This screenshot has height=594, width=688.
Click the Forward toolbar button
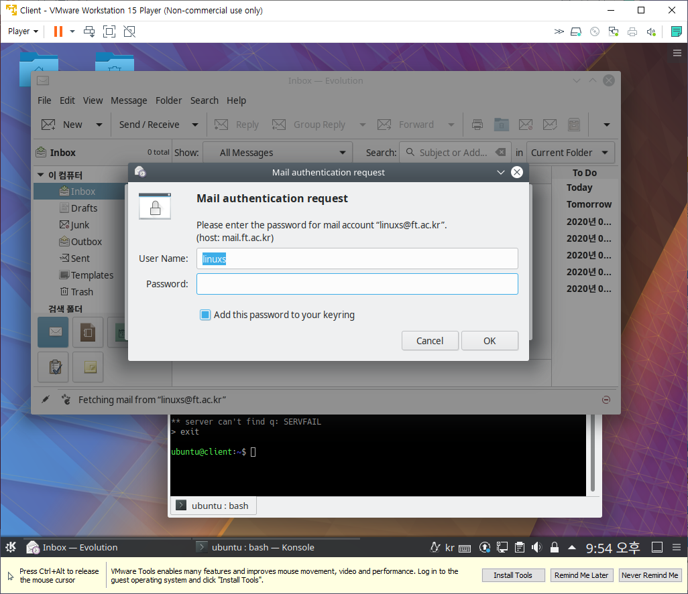(406, 125)
